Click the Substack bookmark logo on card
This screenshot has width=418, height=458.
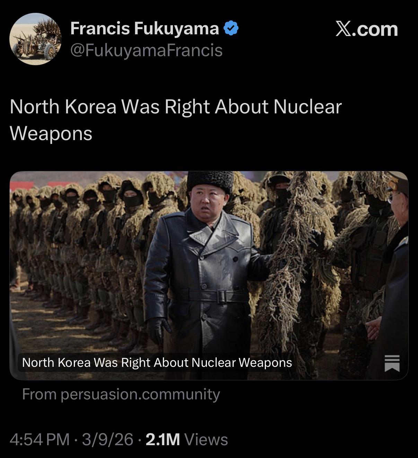(392, 363)
